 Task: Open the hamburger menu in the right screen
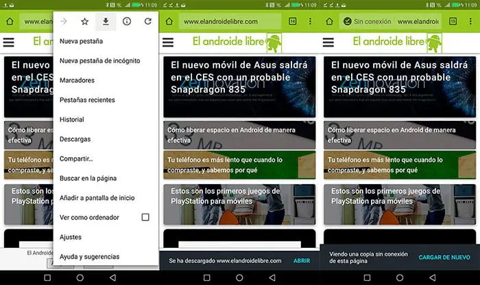click(x=328, y=42)
